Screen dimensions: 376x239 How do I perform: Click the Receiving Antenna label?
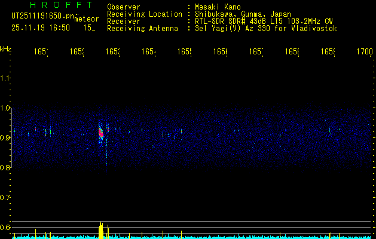142,29
